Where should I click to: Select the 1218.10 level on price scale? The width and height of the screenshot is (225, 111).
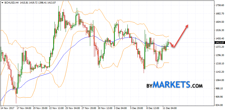[219, 64]
